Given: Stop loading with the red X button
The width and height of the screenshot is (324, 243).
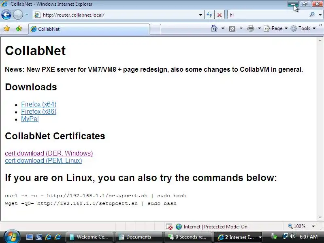Looking at the screenshot, I should pyautogui.click(x=220, y=15).
